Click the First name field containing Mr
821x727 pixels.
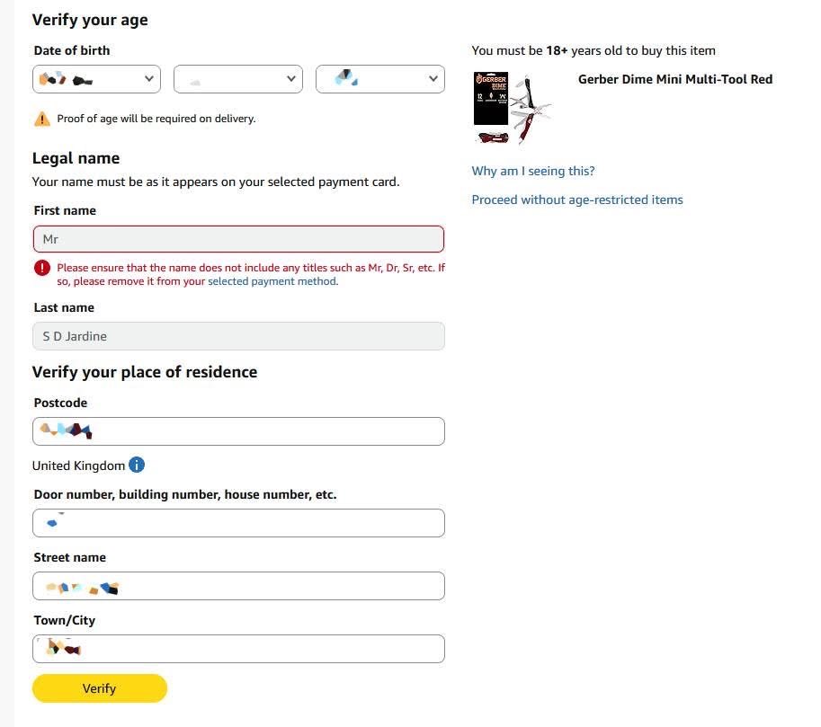pyautogui.click(x=238, y=239)
